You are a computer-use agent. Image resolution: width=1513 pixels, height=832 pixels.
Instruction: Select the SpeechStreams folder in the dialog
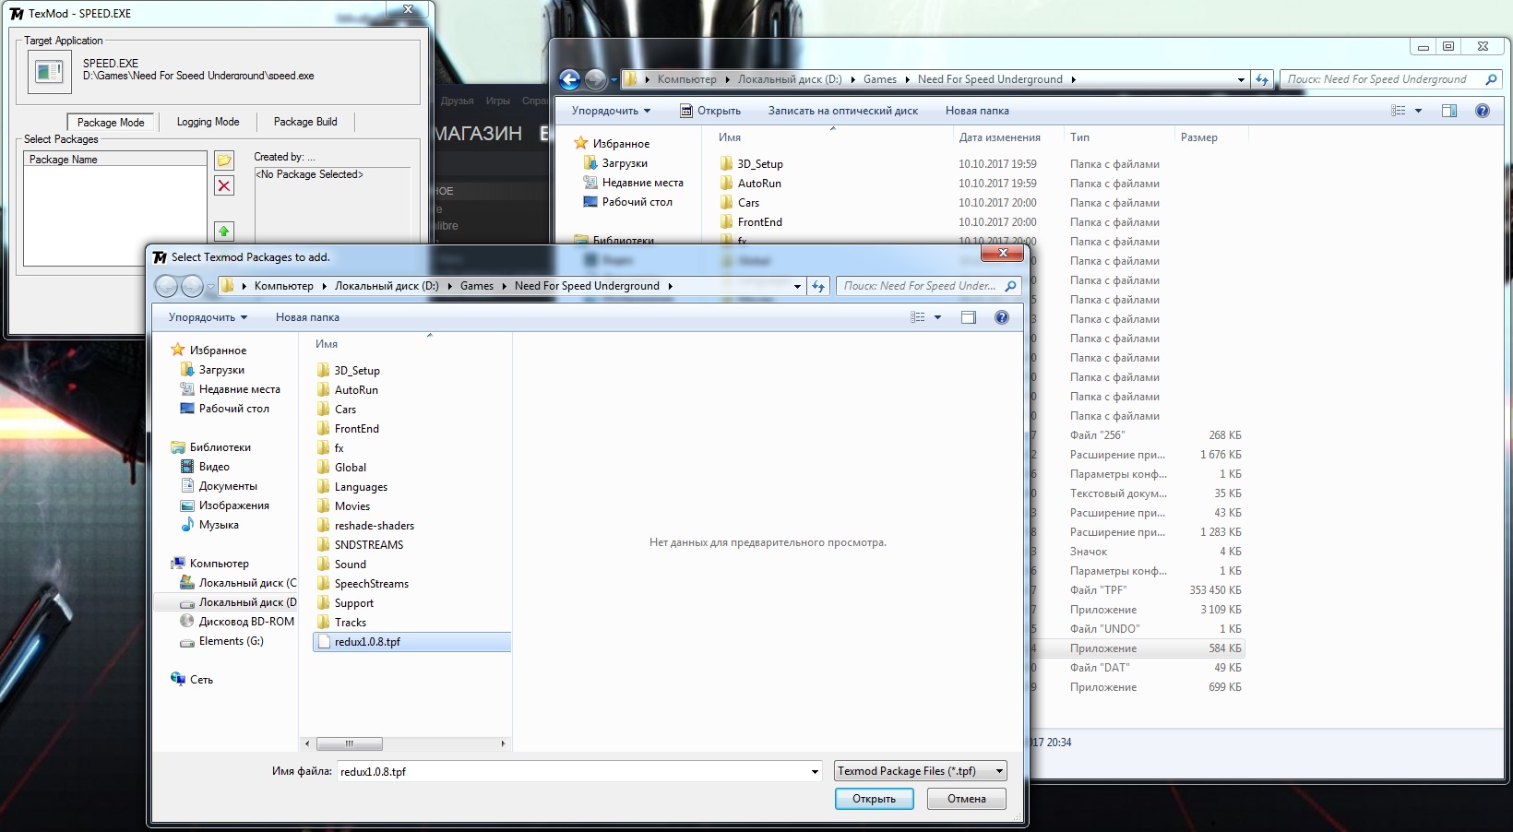point(371,584)
